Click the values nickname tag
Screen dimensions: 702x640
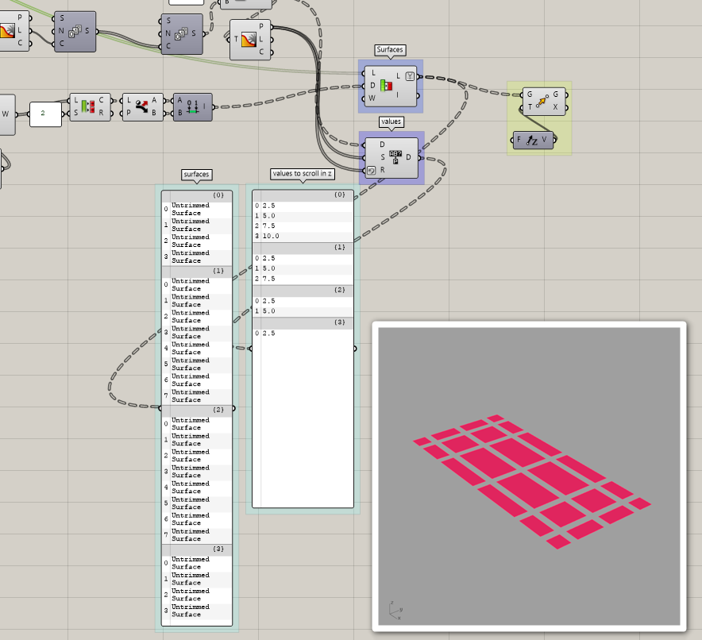coord(391,121)
